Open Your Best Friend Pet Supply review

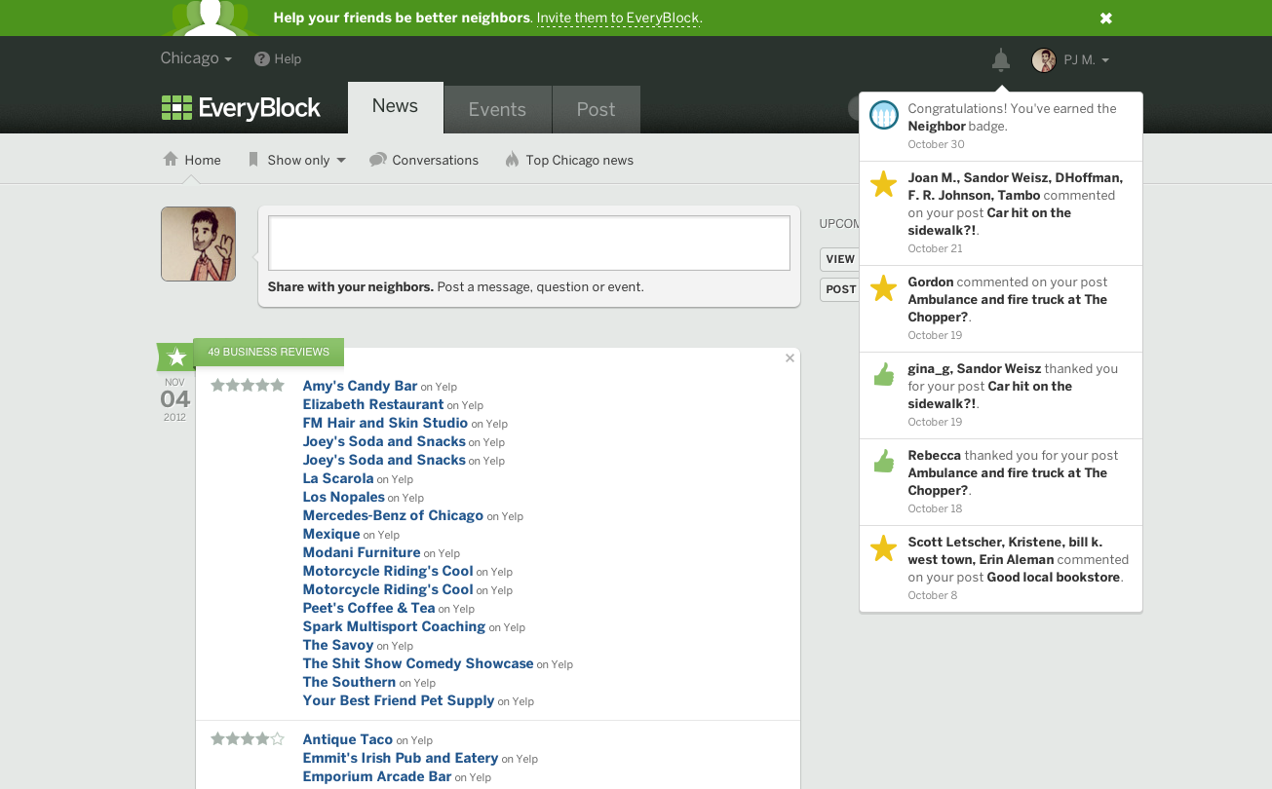coord(399,700)
